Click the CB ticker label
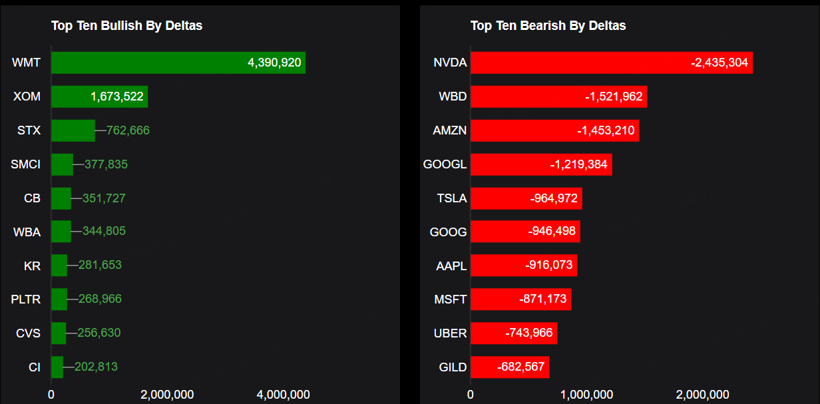 point(32,198)
